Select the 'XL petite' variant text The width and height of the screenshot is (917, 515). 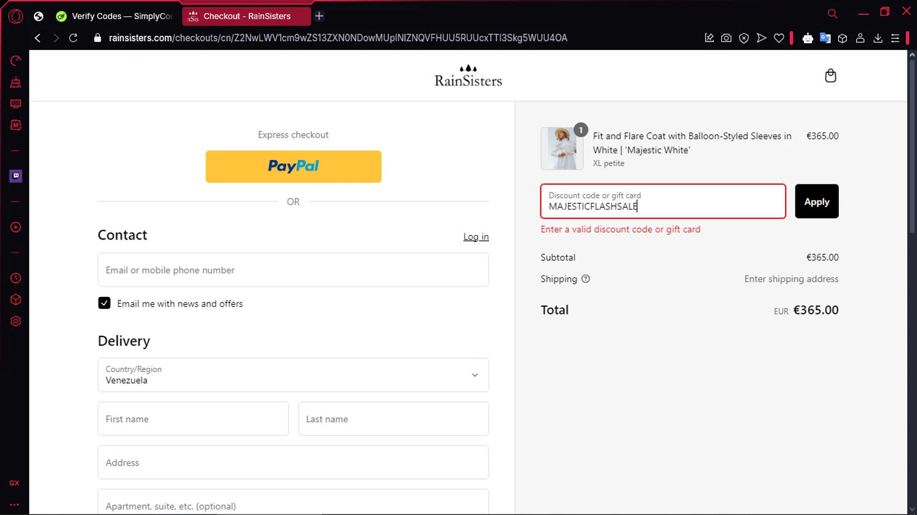pyautogui.click(x=608, y=163)
